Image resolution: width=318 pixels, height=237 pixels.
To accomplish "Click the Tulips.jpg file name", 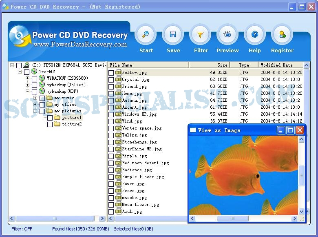I will pos(135,135).
